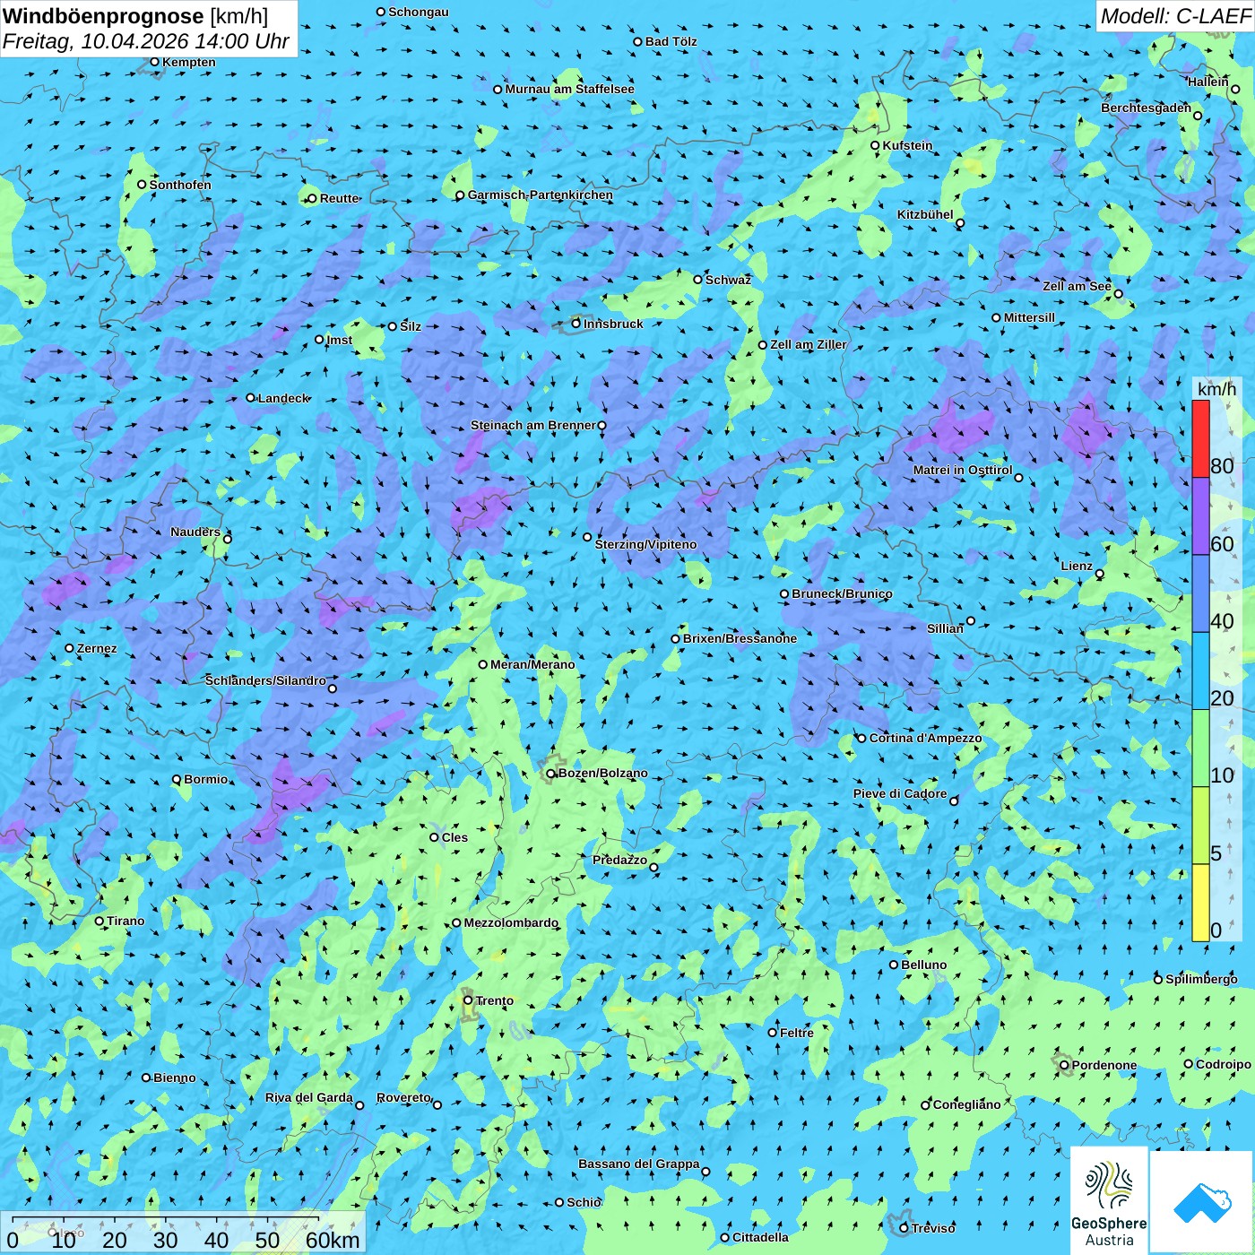Click the 60km scale label
Viewport: 1255px width, 1255px height.
pos(333,1240)
